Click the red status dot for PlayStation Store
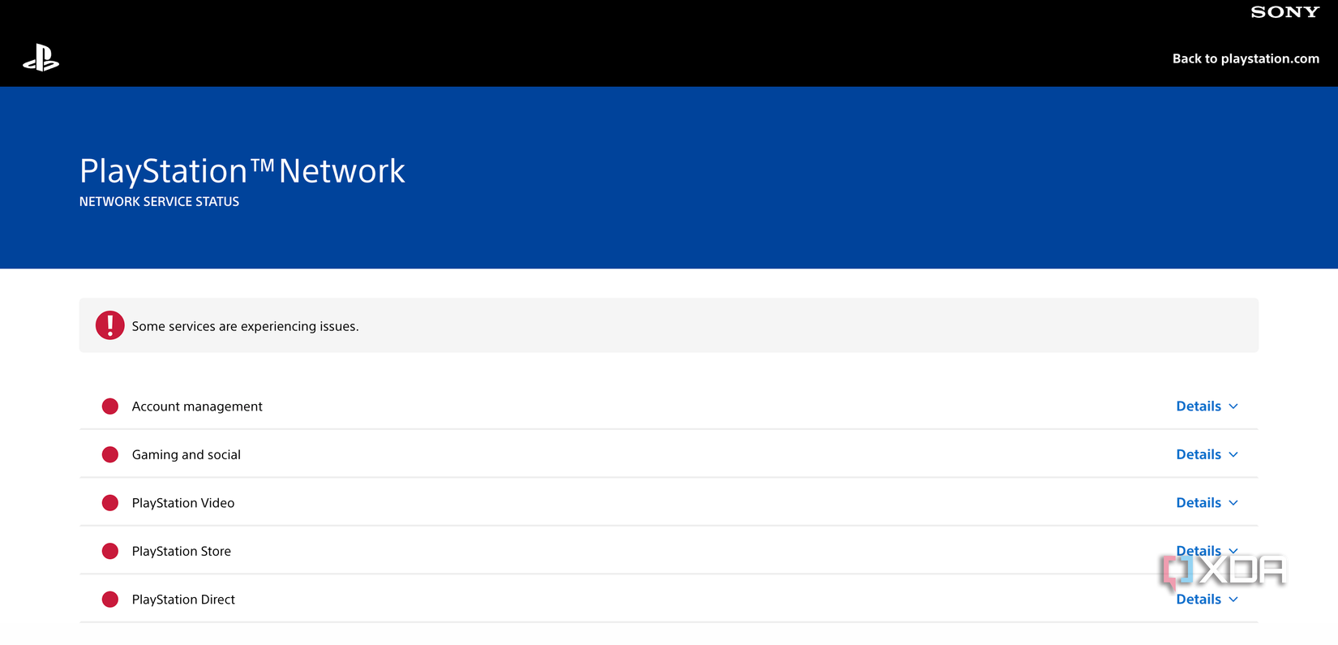The height and width of the screenshot is (645, 1338). 109,551
